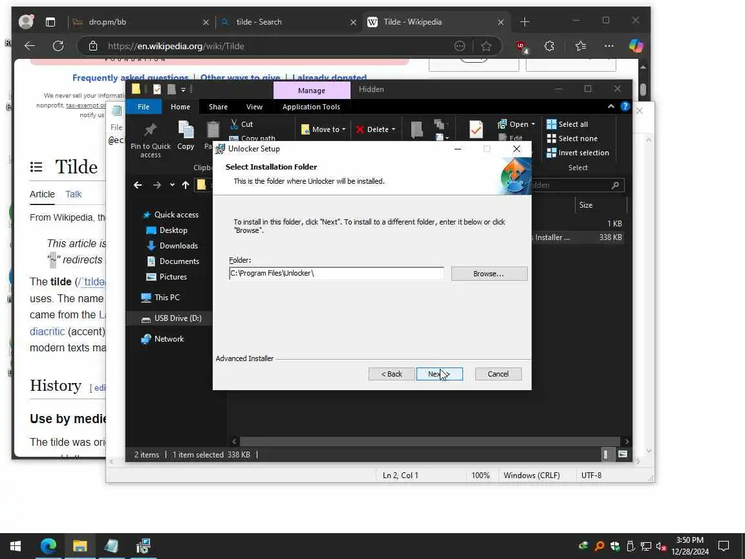
Task: Click Frequently asked questions link
Action: pyautogui.click(x=130, y=78)
